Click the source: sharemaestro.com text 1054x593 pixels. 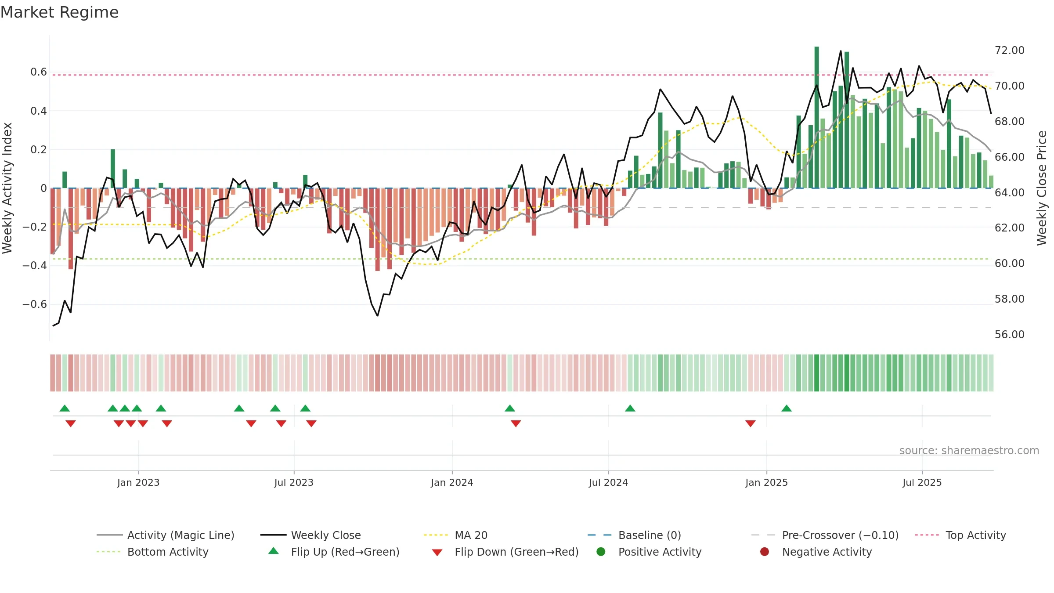pos(969,450)
